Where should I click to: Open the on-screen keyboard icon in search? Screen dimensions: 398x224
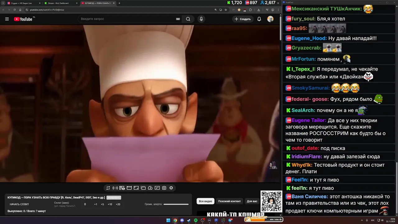(x=178, y=19)
